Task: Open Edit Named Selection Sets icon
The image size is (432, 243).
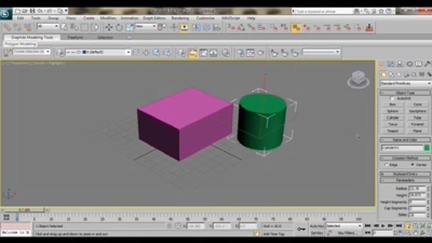Action: [7, 53]
